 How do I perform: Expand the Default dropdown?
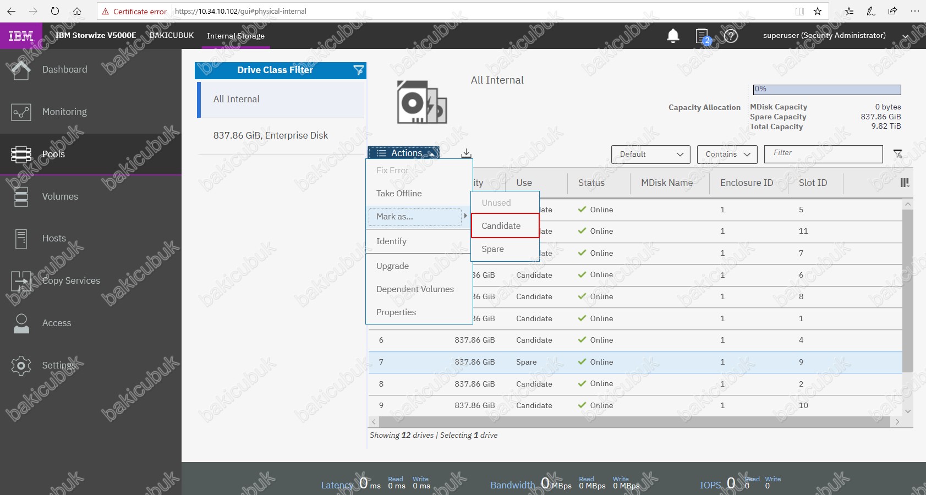(650, 155)
